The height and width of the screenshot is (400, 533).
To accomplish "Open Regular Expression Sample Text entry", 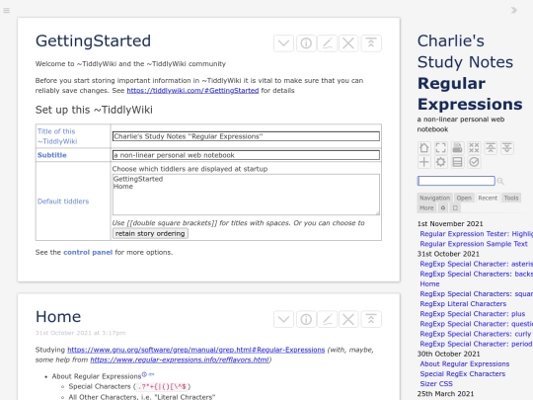I will [x=474, y=244].
